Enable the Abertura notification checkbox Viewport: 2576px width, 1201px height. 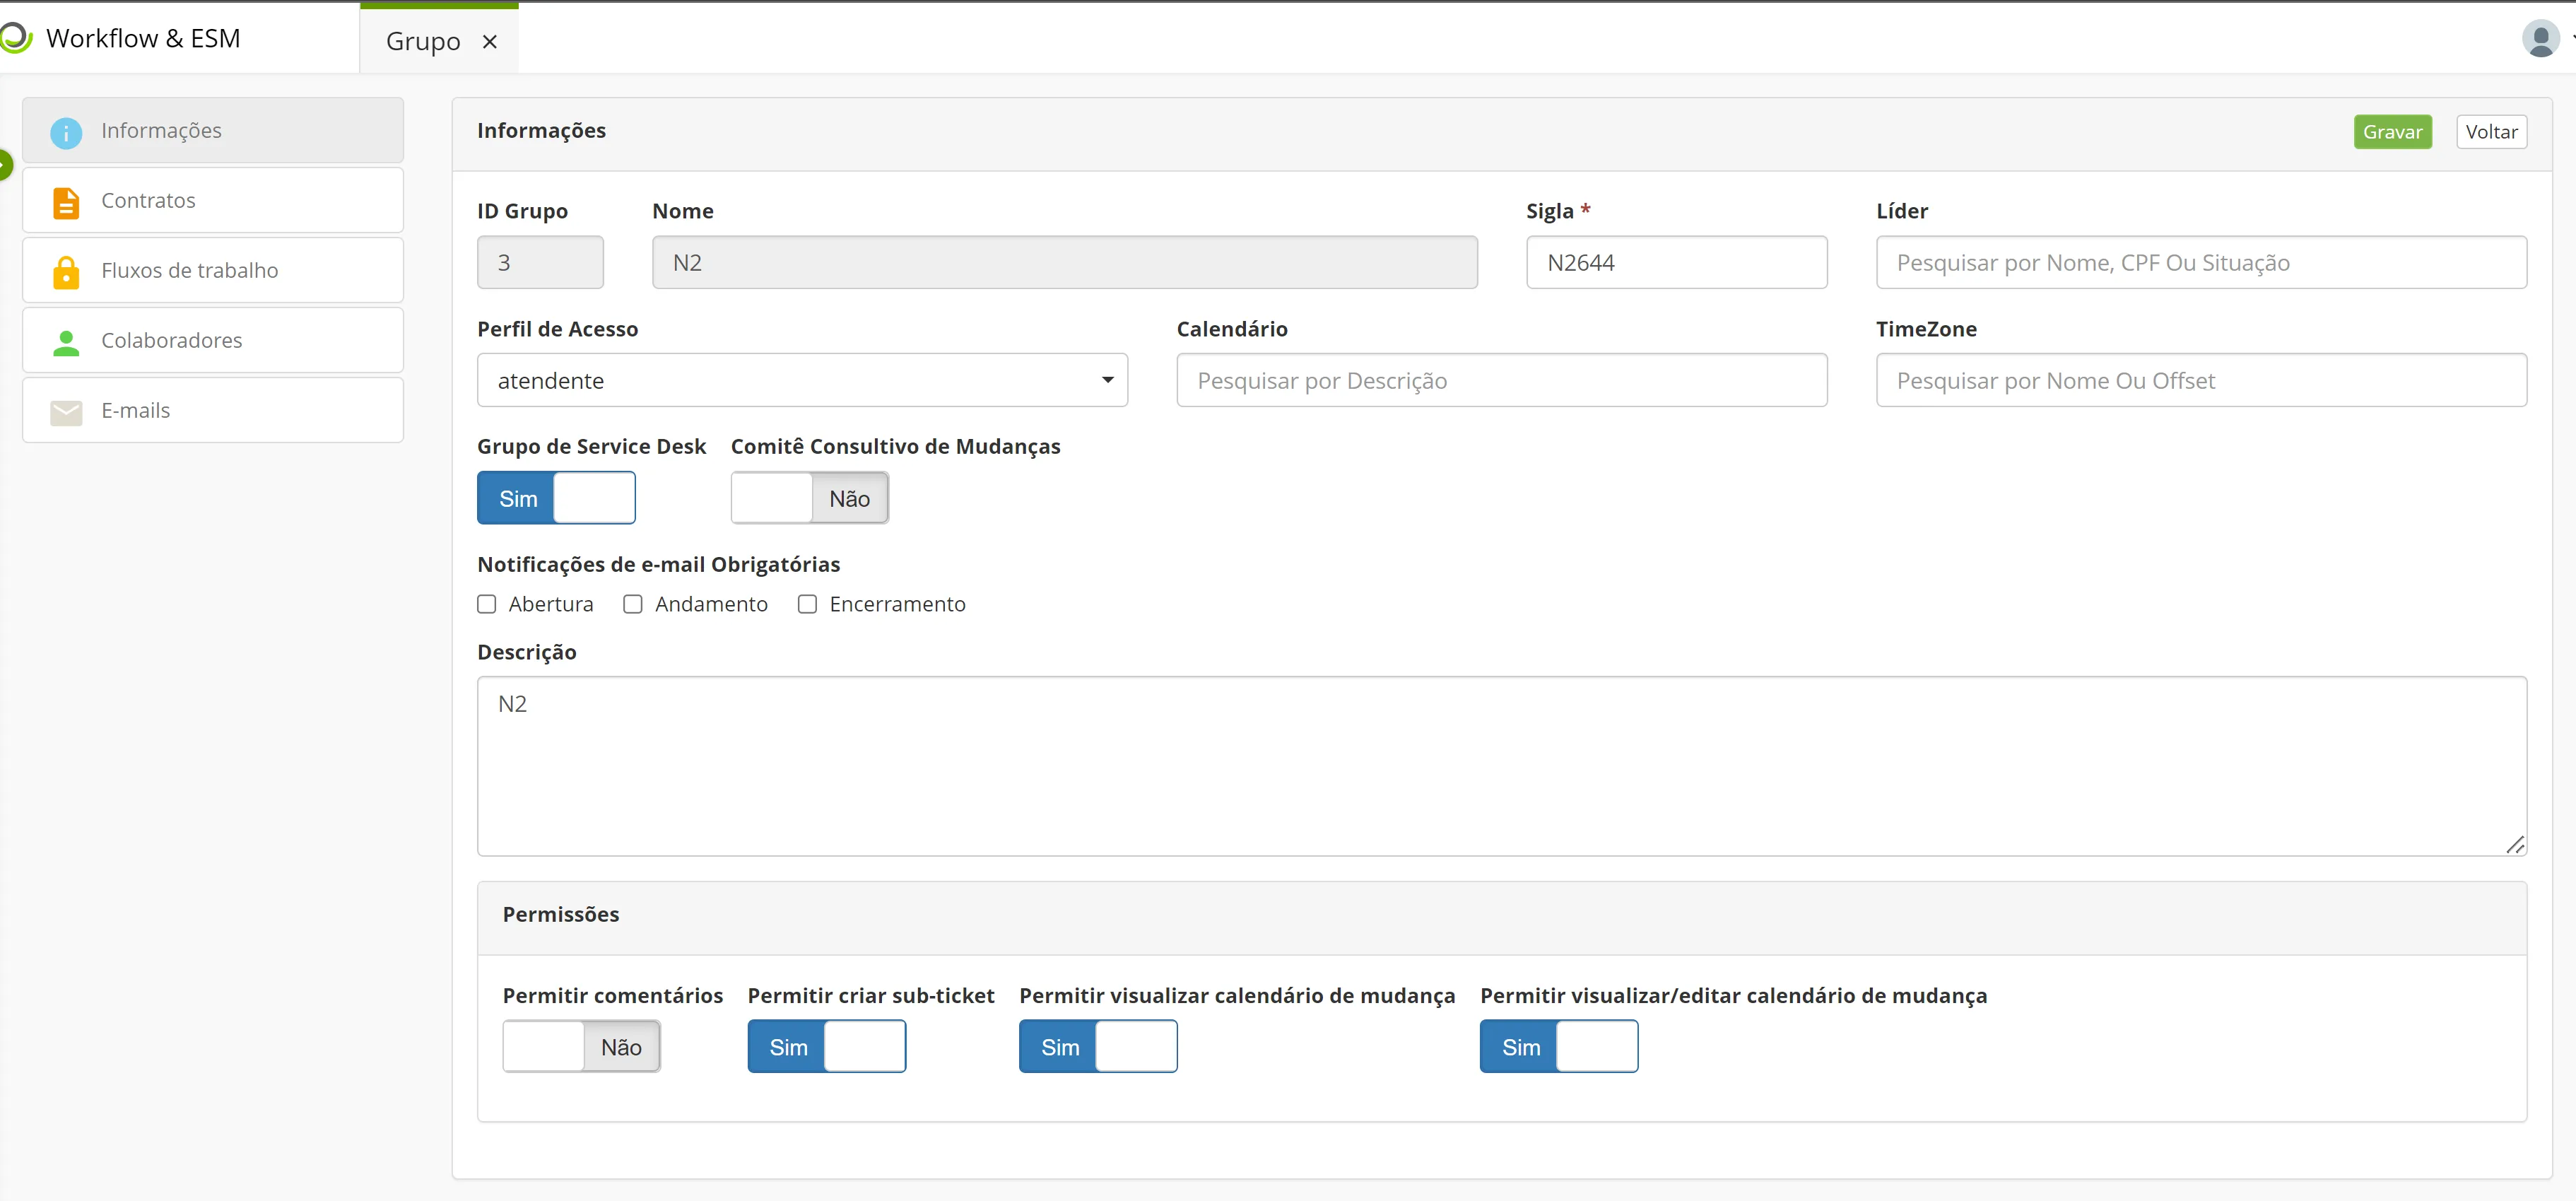[487, 604]
